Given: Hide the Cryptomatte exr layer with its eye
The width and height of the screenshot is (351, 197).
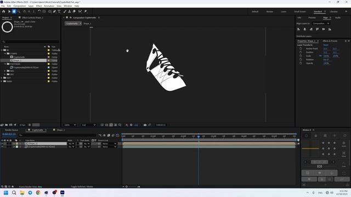Looking at the screenshot, I should (x=2, y=147).
